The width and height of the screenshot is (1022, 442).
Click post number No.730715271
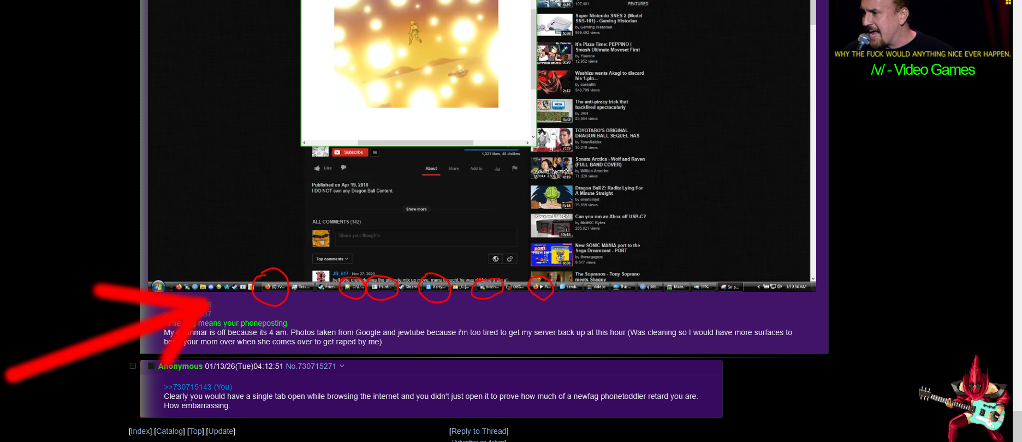pos(311,366)
